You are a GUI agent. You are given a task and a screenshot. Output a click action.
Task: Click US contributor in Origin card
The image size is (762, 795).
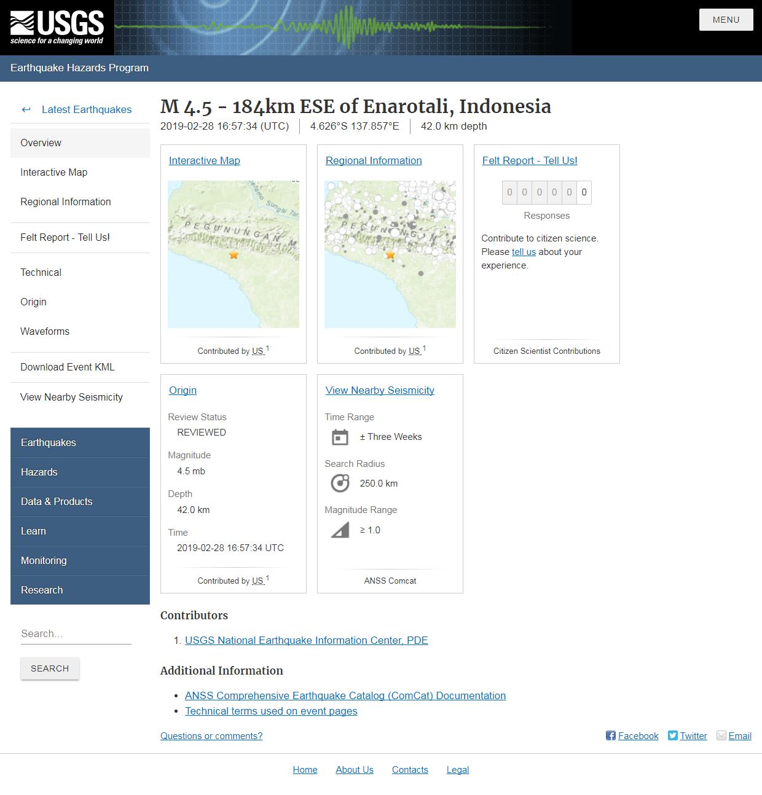pos(258,581)
